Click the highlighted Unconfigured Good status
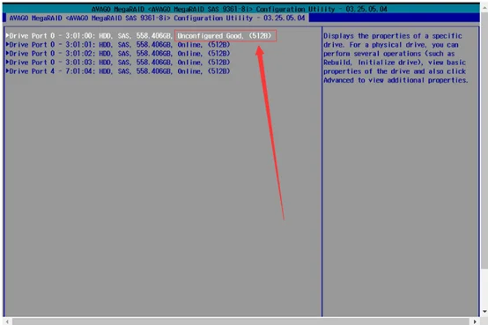This screenshot has height=325, width=488. tap(226, 36)
